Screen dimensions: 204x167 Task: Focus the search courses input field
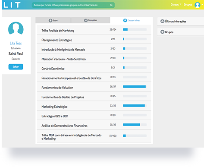73,5
